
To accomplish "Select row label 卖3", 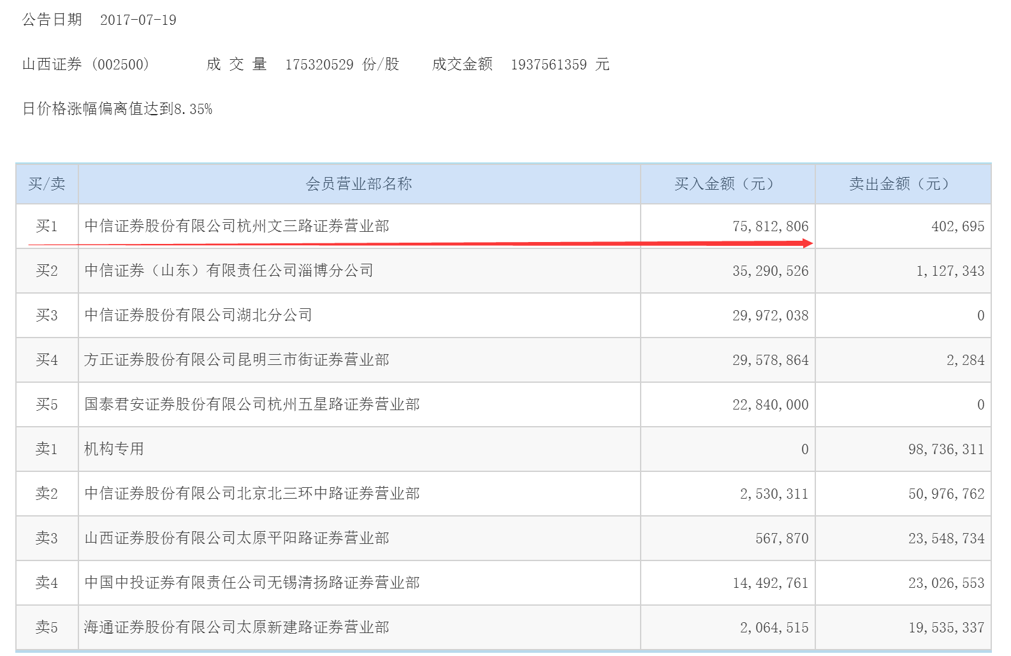I will (47, 538).
